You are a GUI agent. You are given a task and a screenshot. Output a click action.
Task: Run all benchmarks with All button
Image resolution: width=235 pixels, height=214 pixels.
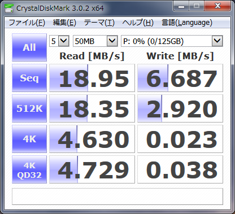pyautogui.click(x=29, y=47)
